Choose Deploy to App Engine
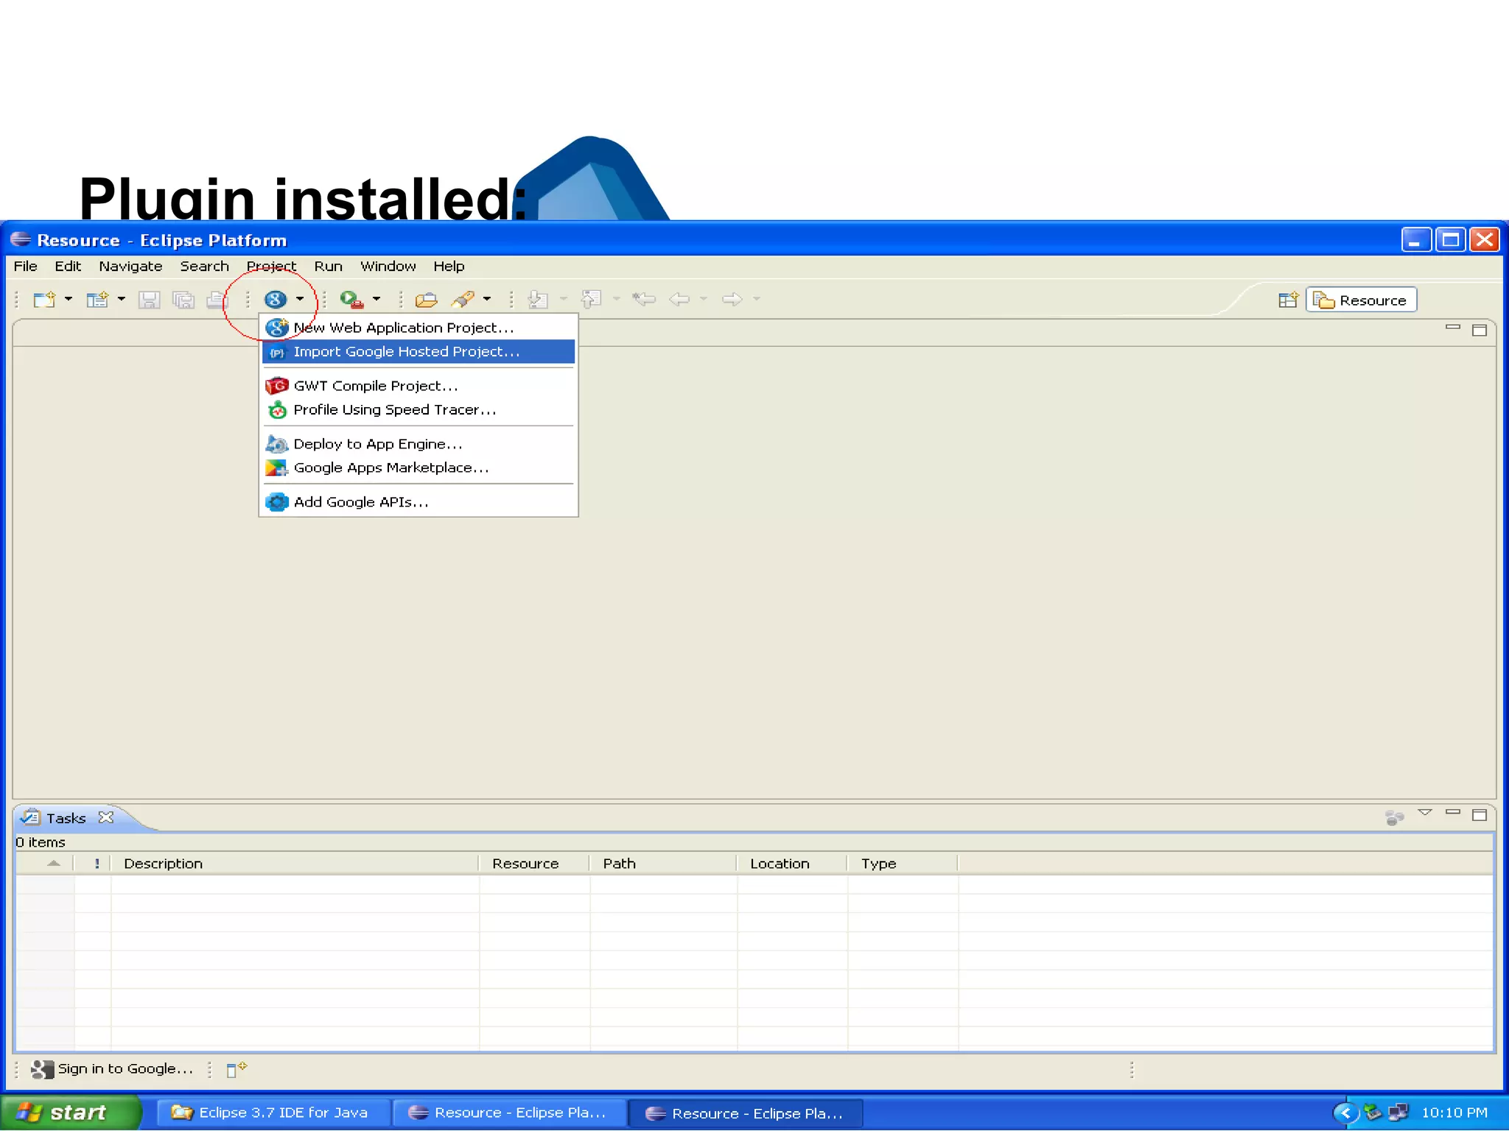Image resolution: width=1509 pixels, height=1131 pixels. [x=418, y=444]
